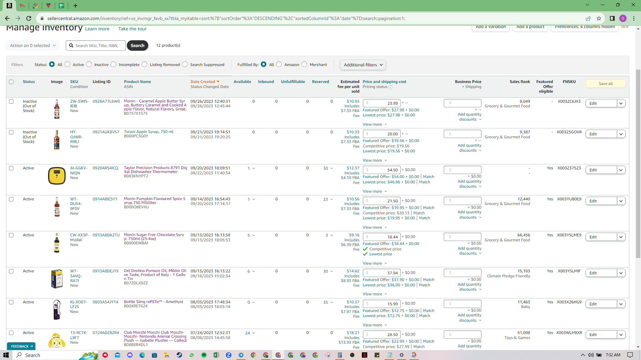The image size is (641, 360).
Task: Open WhatsApp from the taskbar
Action: coord(192,355)
